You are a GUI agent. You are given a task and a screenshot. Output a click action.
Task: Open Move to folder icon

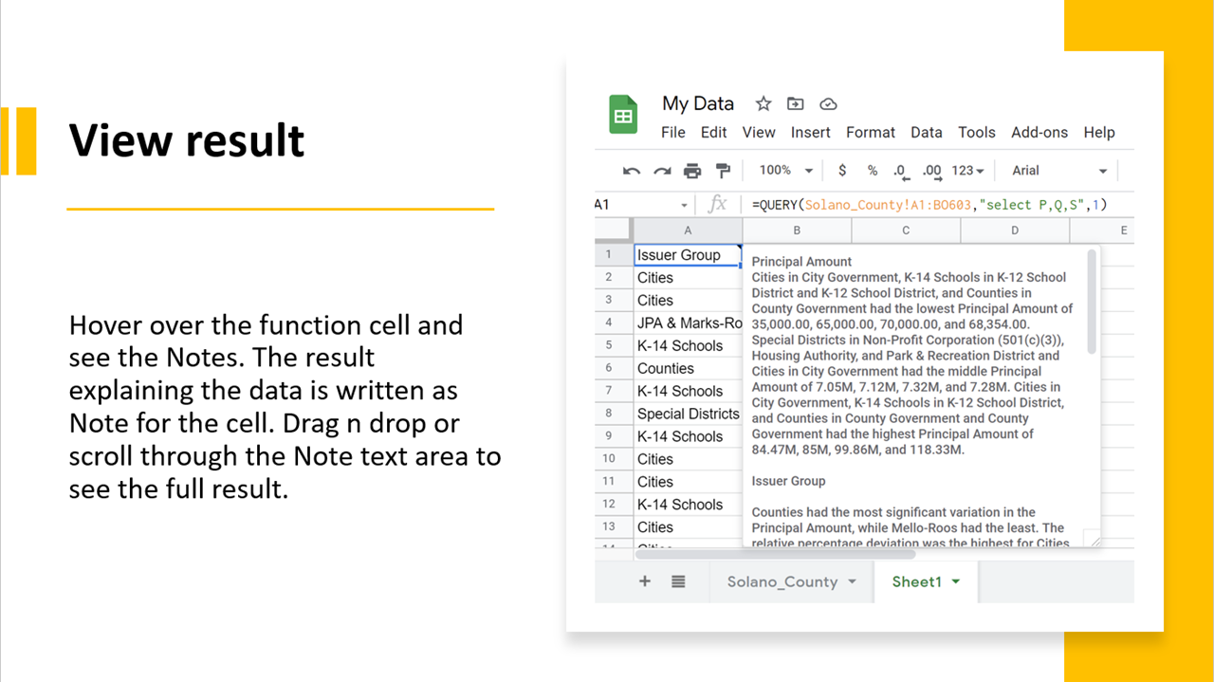point(796,103)
